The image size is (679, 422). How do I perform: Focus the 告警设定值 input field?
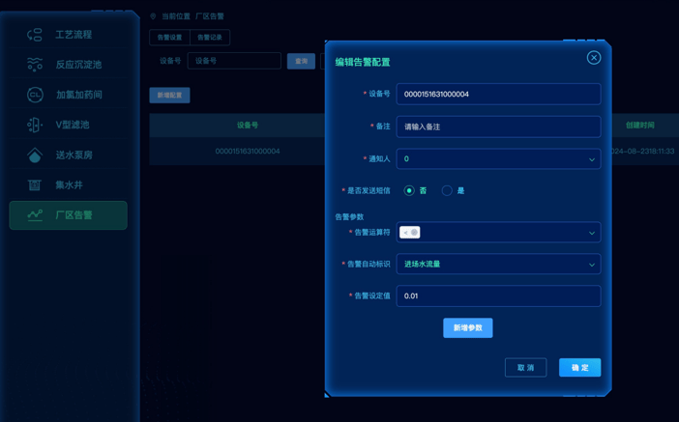[x=498, y=296]
